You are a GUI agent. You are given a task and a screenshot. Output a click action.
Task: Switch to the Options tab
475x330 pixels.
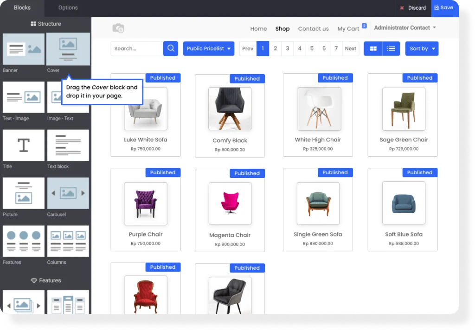point(68,7)
